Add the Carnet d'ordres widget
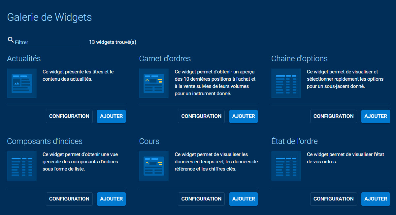 click(244, 116)
